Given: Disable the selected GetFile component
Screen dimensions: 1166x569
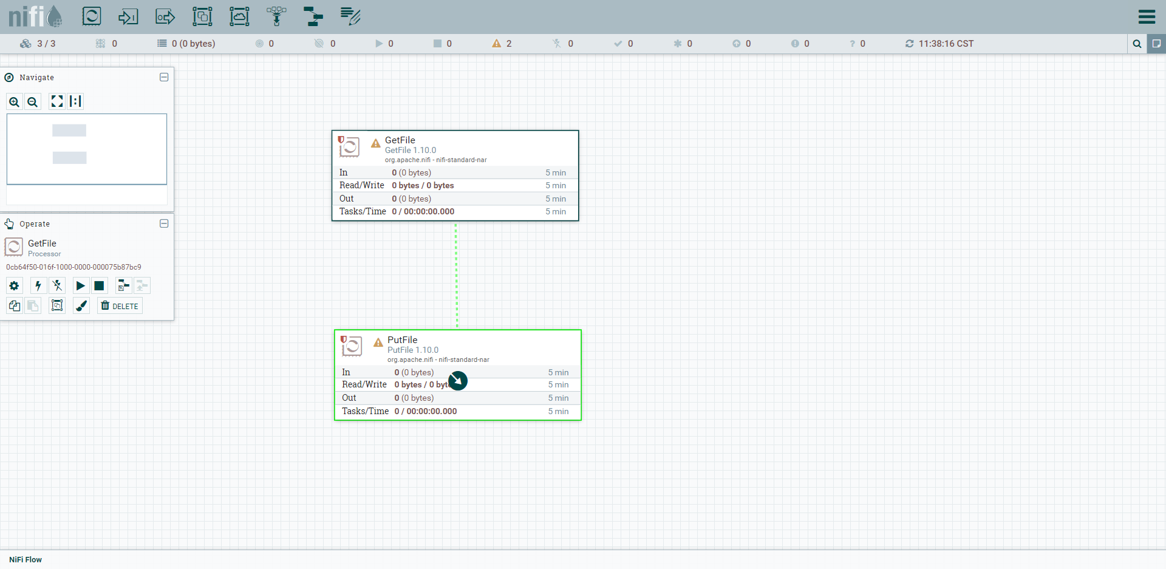Looking at the screenshot, I should click(57, 285).
